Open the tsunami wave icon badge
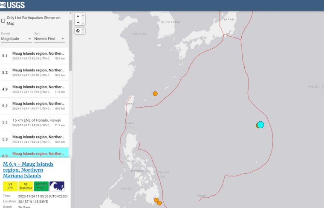Screen dimensions: 324x208 coord(57,186)
